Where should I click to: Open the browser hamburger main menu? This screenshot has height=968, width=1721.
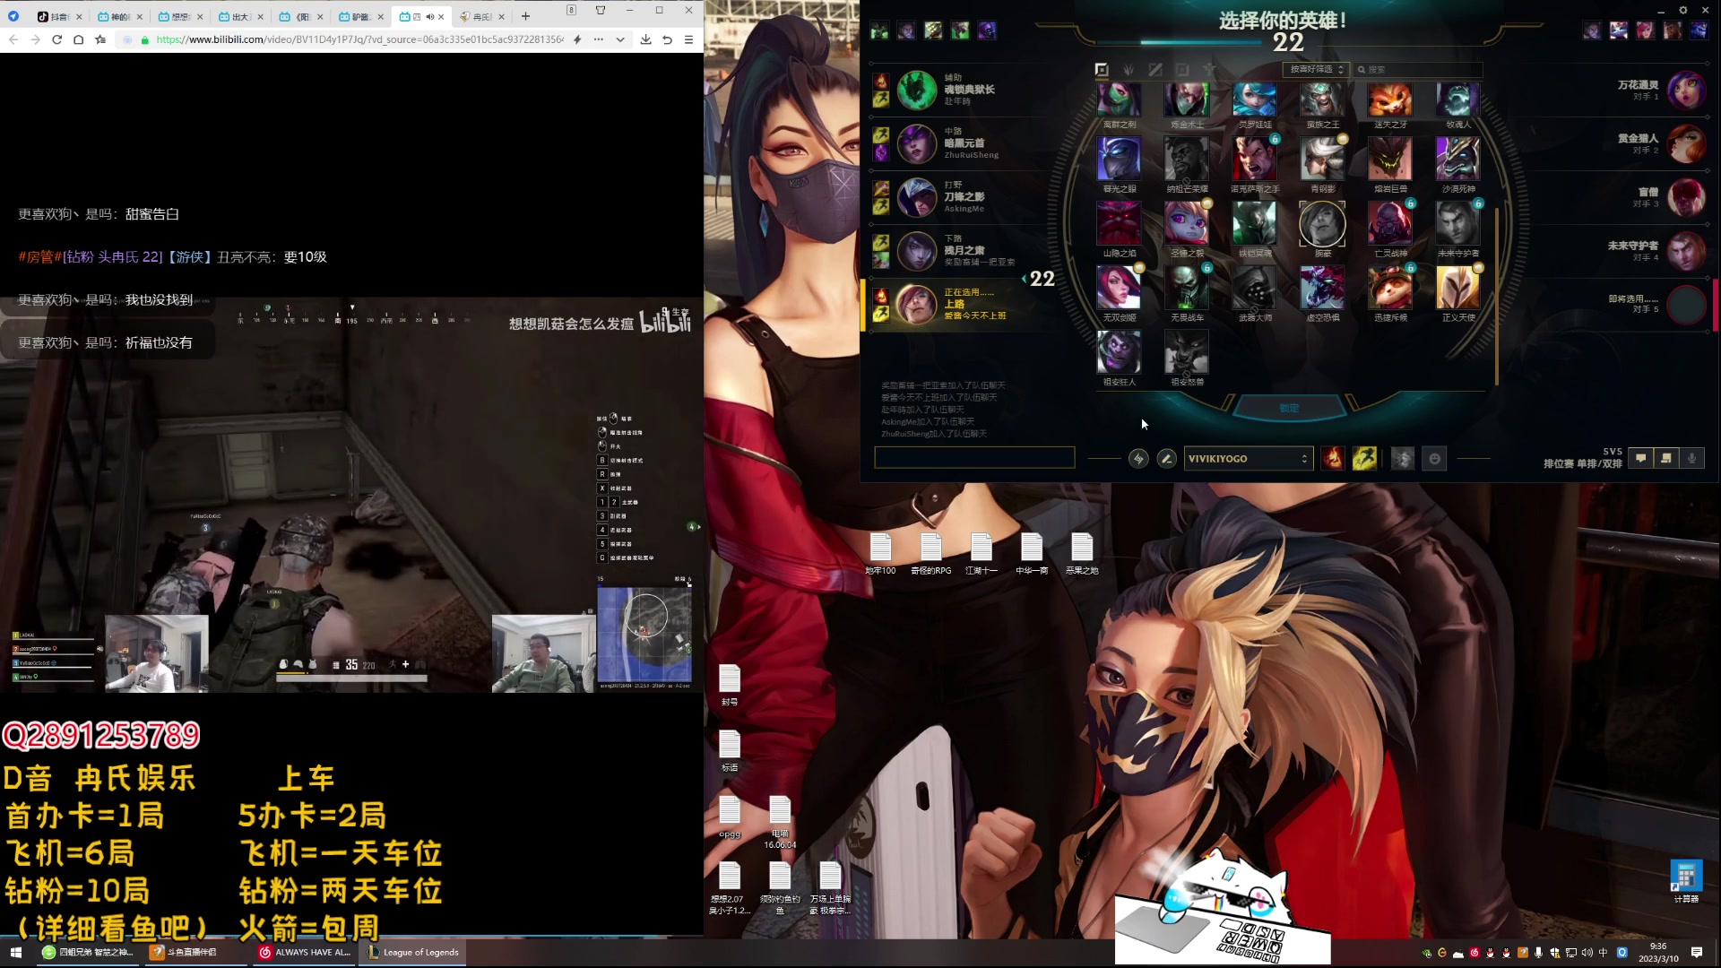(x=688, y=39)
